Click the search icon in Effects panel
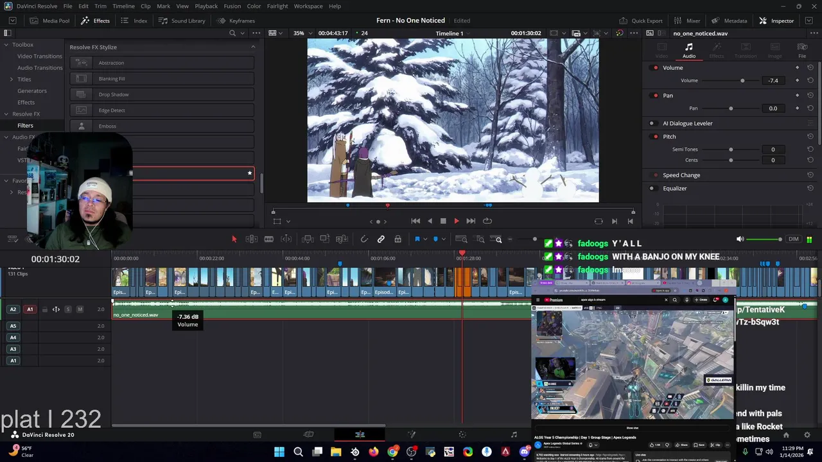The width and height of the screenshot is (822, 462). tap(232, 33)
